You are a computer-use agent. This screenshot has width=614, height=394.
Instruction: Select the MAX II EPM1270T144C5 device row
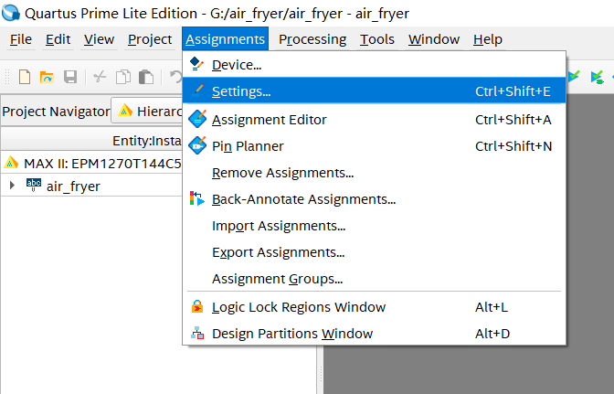coord(91,163)
